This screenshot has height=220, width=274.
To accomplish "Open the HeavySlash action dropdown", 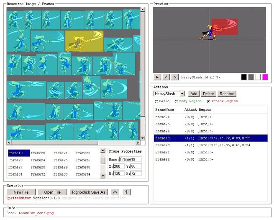I will (x=182, y=94).
